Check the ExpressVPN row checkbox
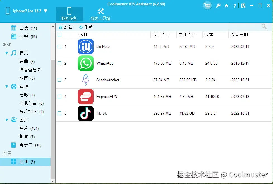 point(59,97)
